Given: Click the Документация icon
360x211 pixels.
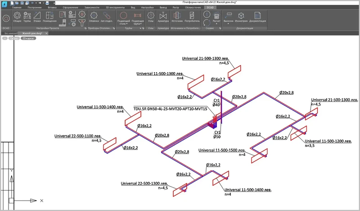Looking at the screenshot, I should (x=257, y=17).
